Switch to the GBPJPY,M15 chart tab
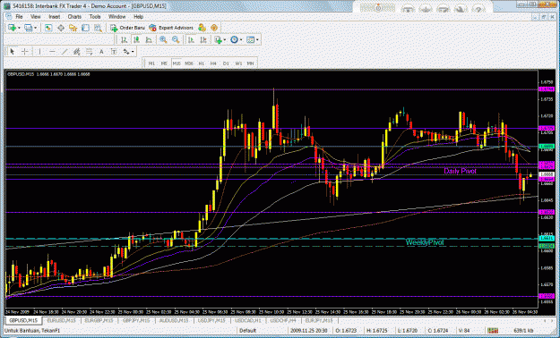The height and width of the screenshot is (338, 560). click(x=135, y=320)
